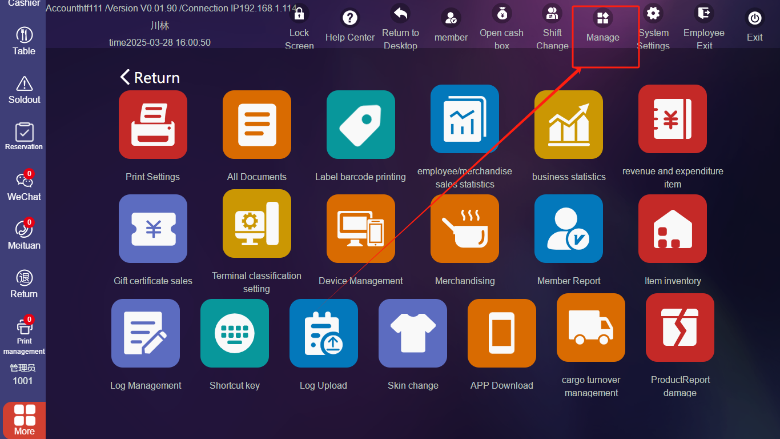Open business statistics chart icon
The height and width of the screenshot is (439, 780).
[568, 125]
